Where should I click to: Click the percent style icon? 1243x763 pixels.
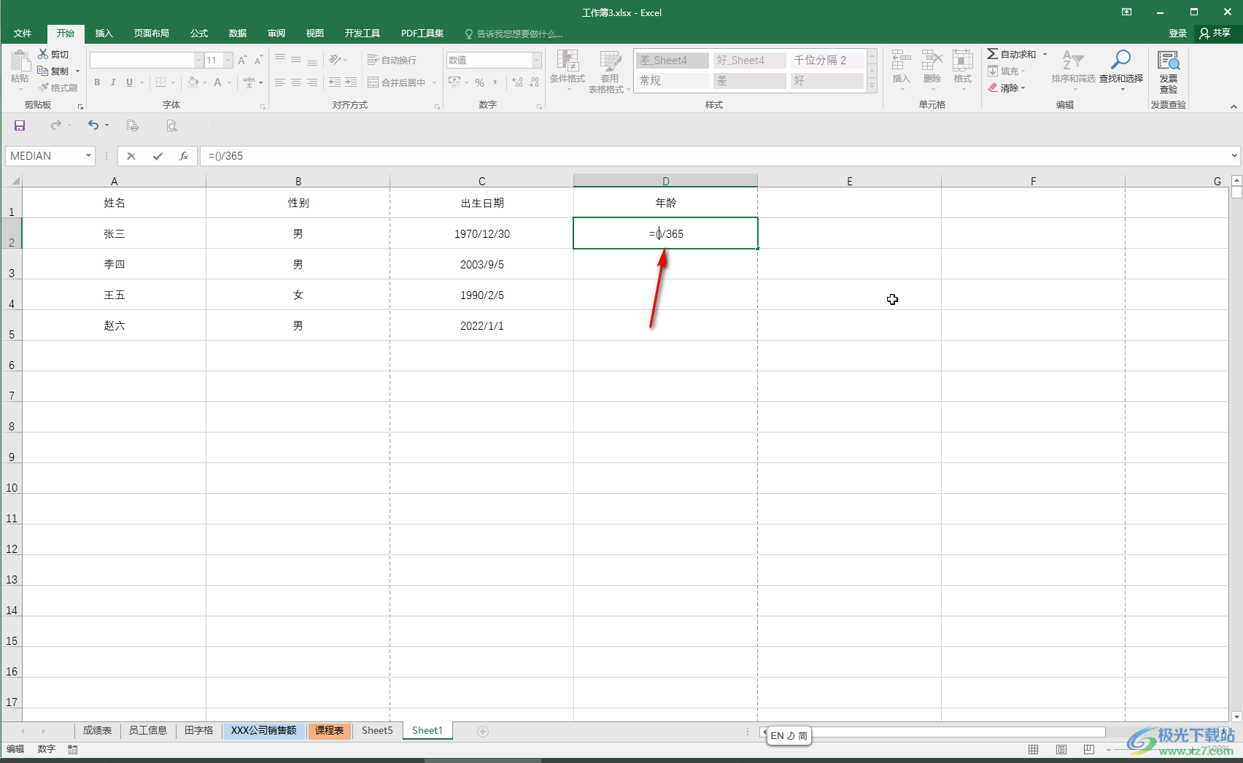479,82
